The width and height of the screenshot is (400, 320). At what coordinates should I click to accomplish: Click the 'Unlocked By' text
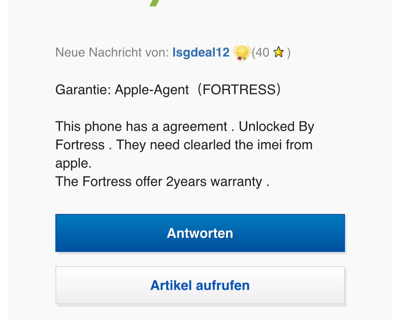(276, 127)
